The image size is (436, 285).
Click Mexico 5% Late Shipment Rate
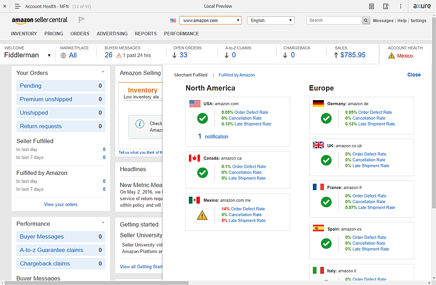(x=243, y=221)
